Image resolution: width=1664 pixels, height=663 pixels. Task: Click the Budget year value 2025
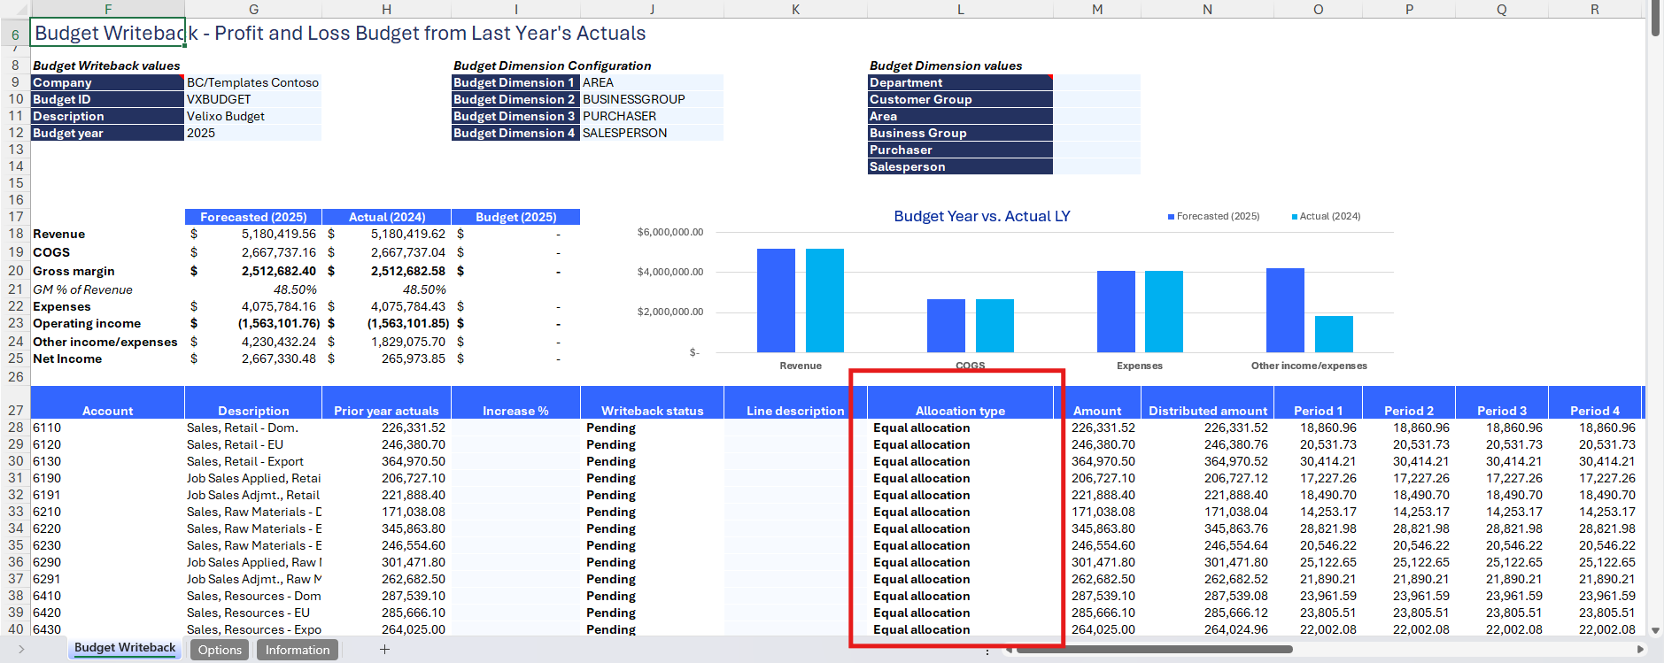[x=252, y=133]
